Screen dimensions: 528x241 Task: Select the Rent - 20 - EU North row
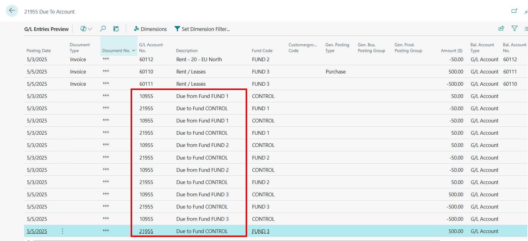(199, 60)
